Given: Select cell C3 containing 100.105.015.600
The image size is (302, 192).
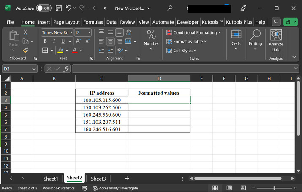Looking at the screenshot, I should click(x=102, y=100).
